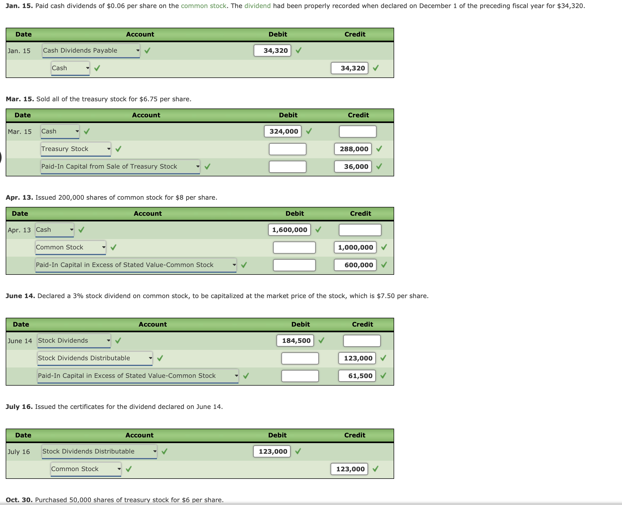This screenshot has height=505, width=622.
Task: Click empty credit field in Mar. 15 Cash row
Action: point(357,132)
